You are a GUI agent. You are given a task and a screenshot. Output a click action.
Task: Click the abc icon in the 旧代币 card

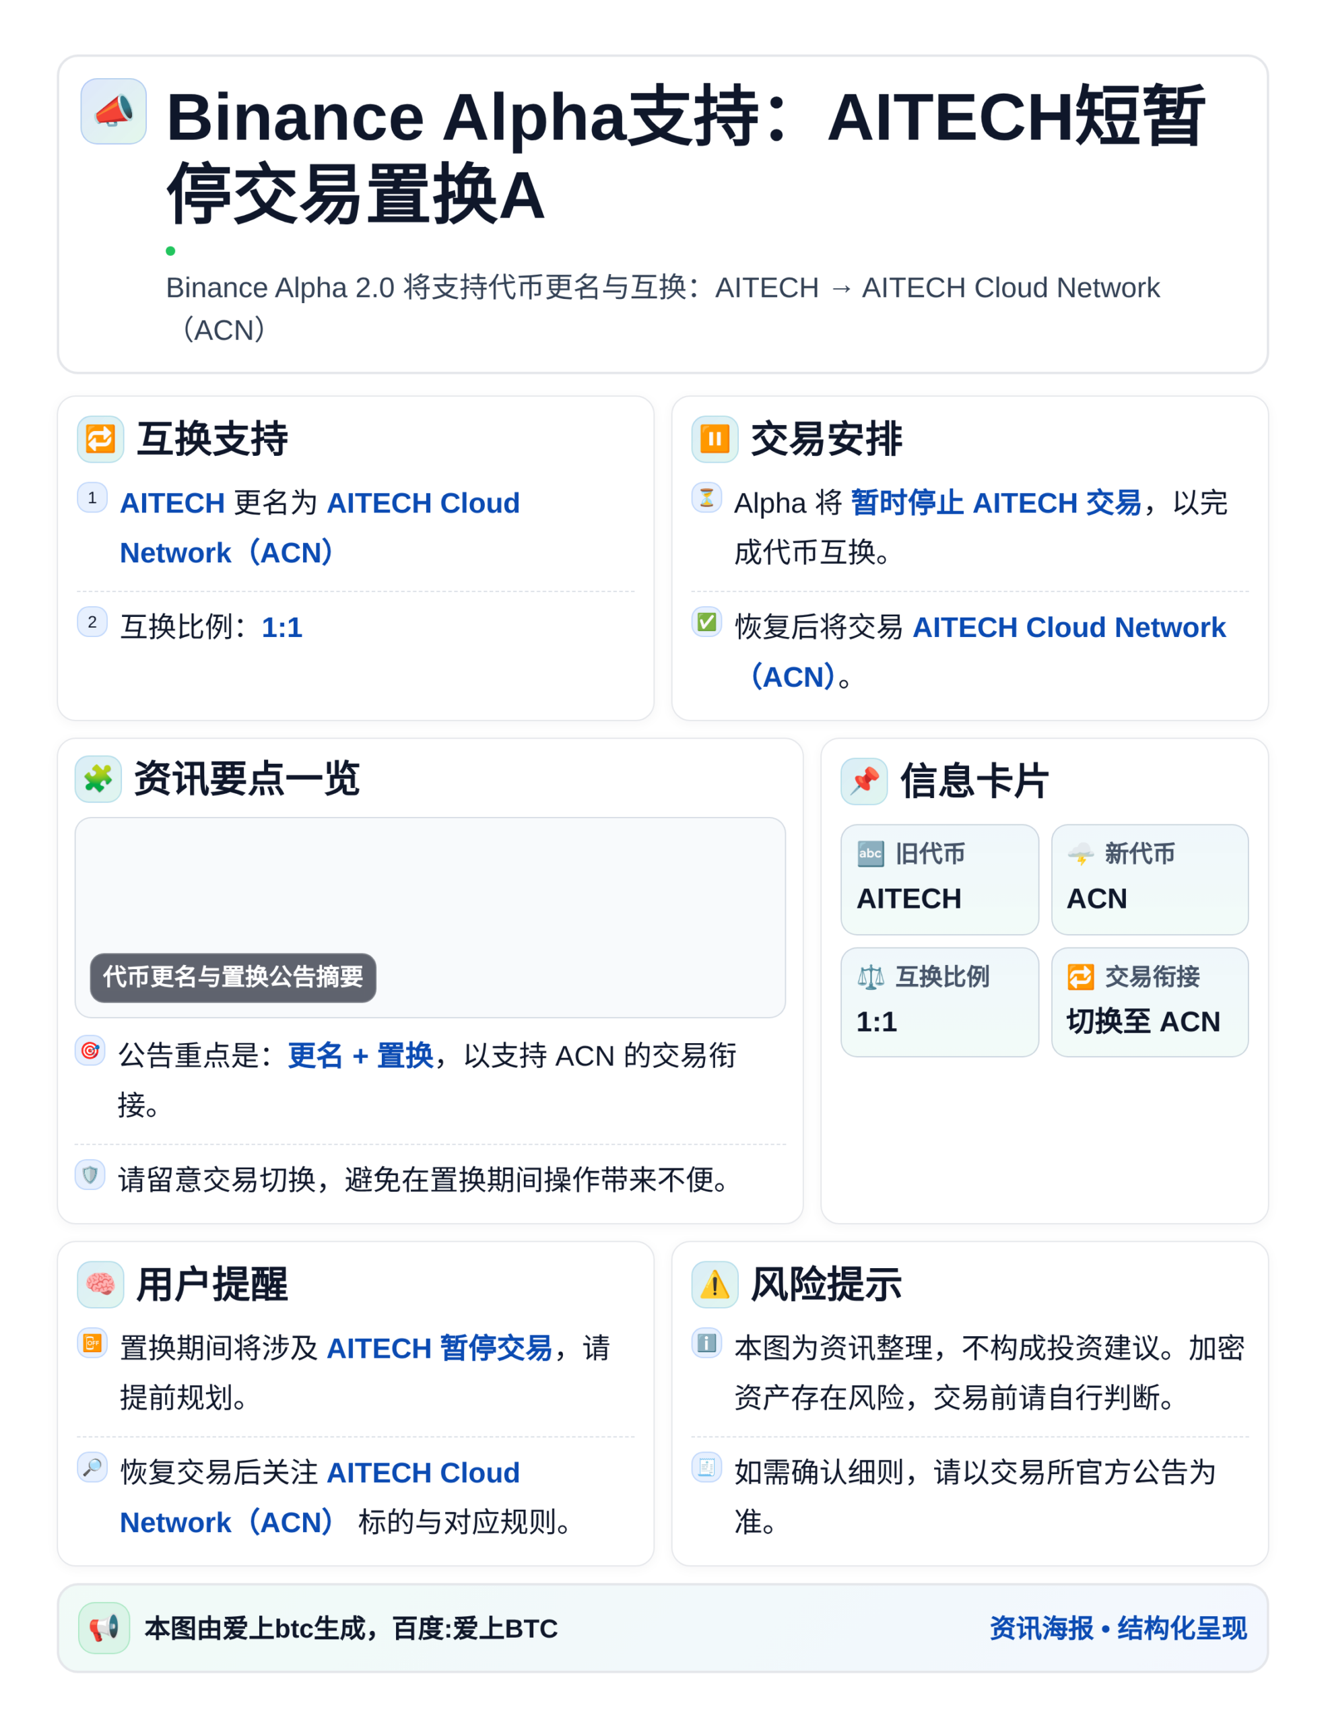871,853
